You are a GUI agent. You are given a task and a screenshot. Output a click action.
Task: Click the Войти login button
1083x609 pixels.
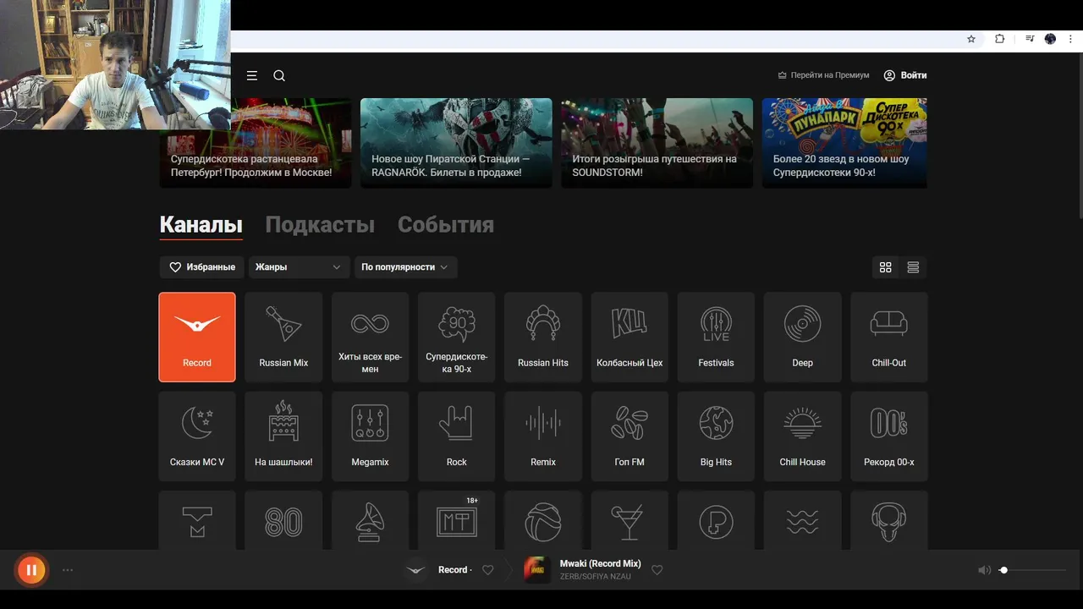click(x=905, y=75)
